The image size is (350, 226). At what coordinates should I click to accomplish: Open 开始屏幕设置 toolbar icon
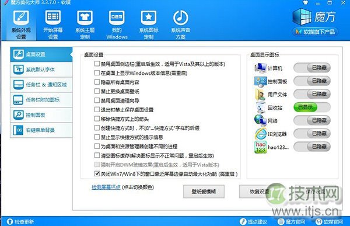click(53, 17)
